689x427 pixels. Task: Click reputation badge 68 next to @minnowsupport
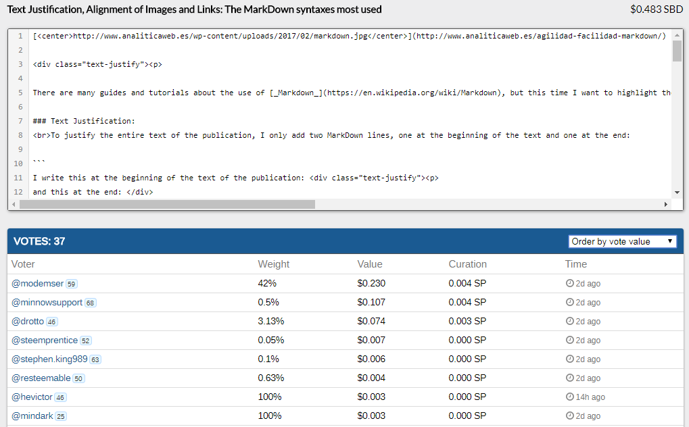(x=90, y=303)
